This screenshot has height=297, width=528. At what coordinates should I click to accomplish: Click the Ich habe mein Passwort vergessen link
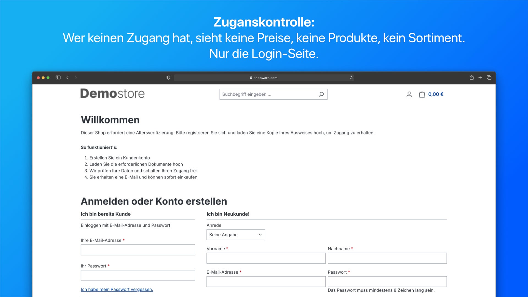117,289
